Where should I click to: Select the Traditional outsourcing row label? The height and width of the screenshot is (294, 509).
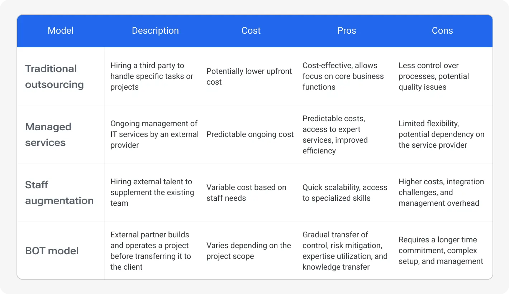pos(54,76)
